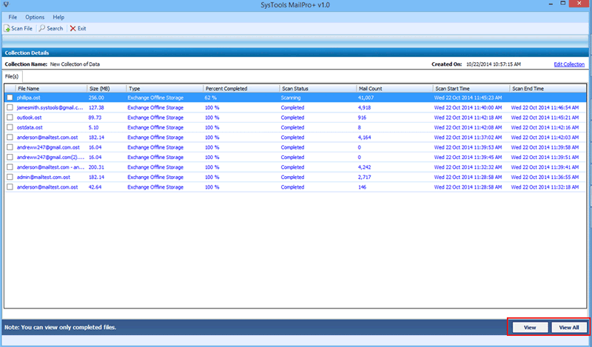Click scan end time 11:46:54 AM cell

click(x=545, y=107)
